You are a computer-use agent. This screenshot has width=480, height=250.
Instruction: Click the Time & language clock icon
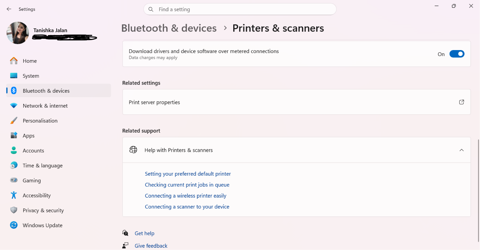tap(14, 165)
